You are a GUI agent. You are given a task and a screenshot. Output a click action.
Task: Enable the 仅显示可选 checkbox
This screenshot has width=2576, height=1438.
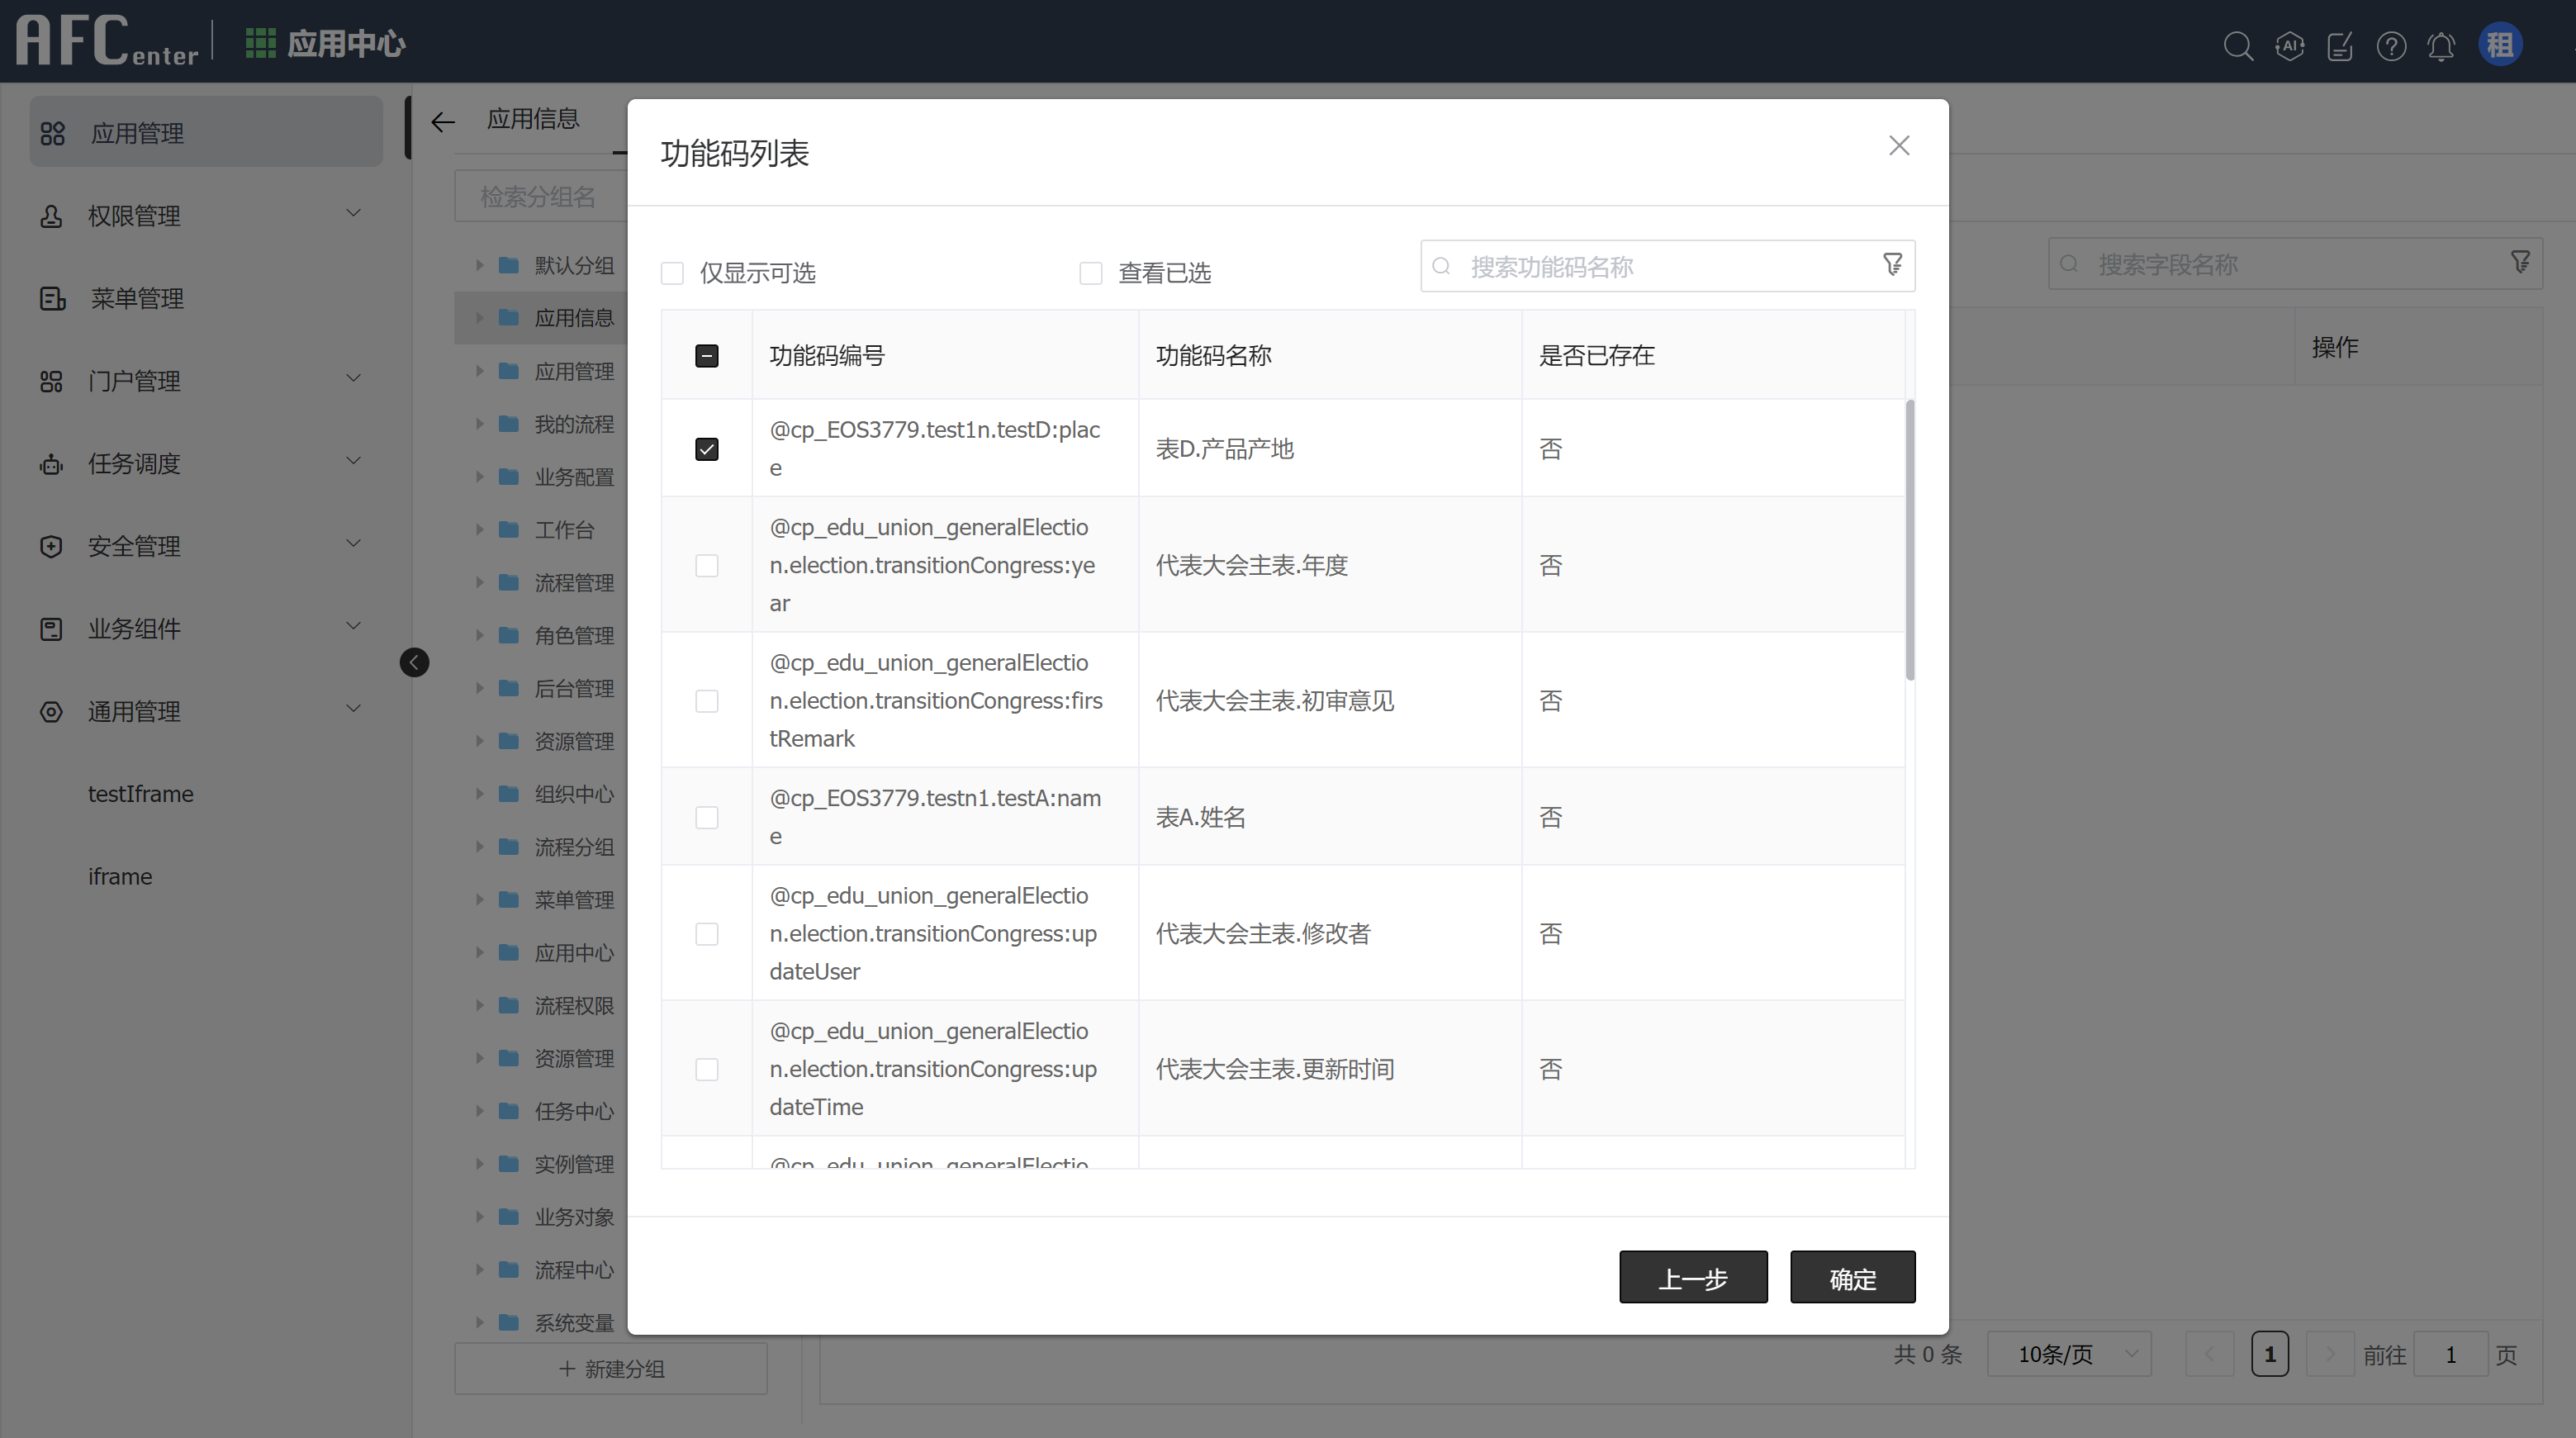pyautogui.click(x=672, y=273)
